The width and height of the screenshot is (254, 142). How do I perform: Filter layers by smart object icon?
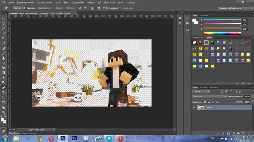[x=240, y=92]
